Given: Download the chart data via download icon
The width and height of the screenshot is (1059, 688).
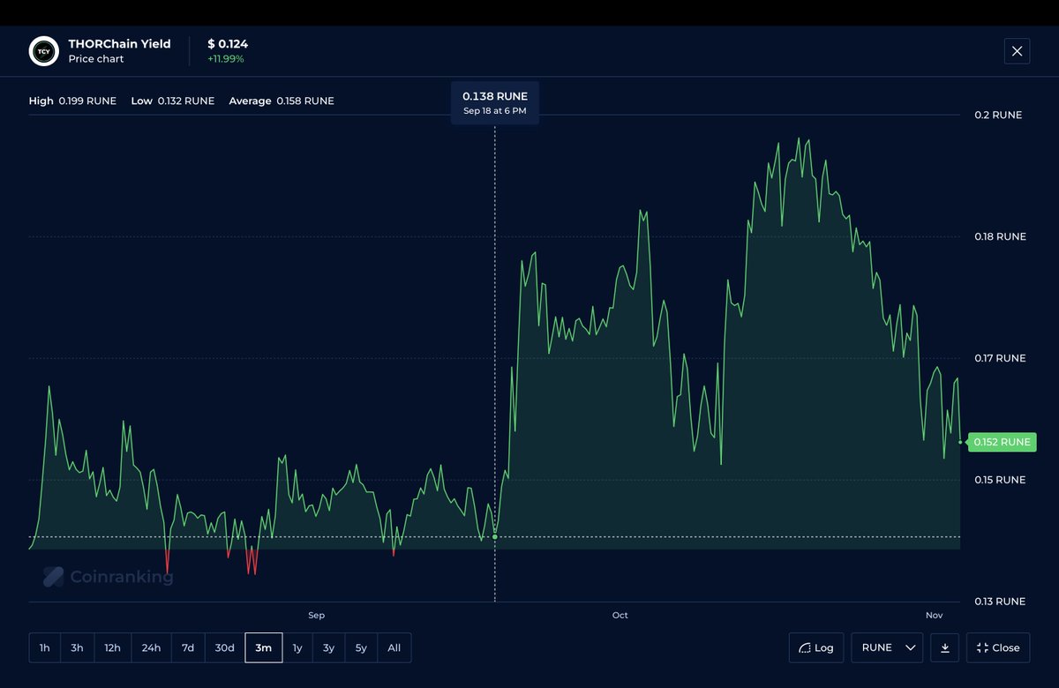Looking at the screenshot, I should click(944, 647).
